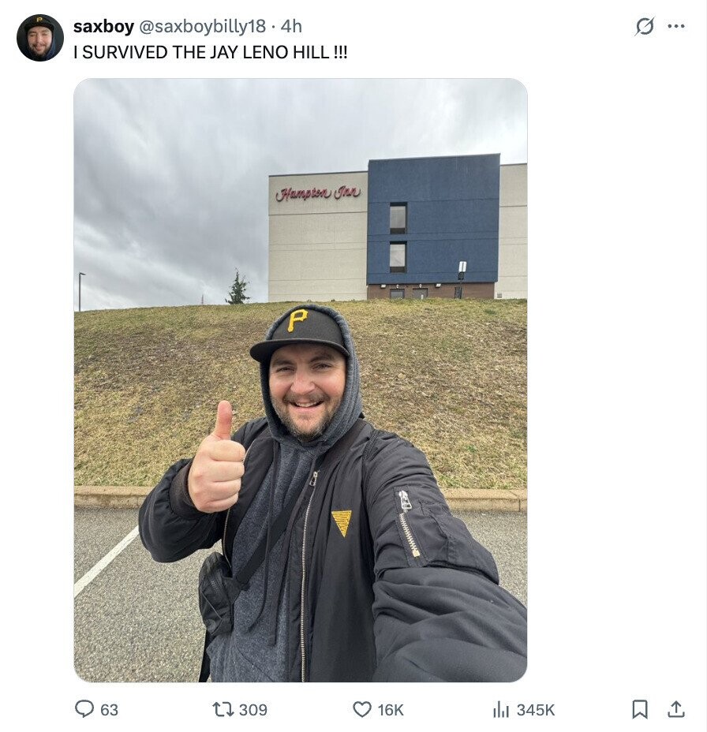Image resolution: width=707 pixels, height=732 pixels.
Task: Click the thumbs-up hand in the photo
Action: pyautogui.click(x=217, y=460)
